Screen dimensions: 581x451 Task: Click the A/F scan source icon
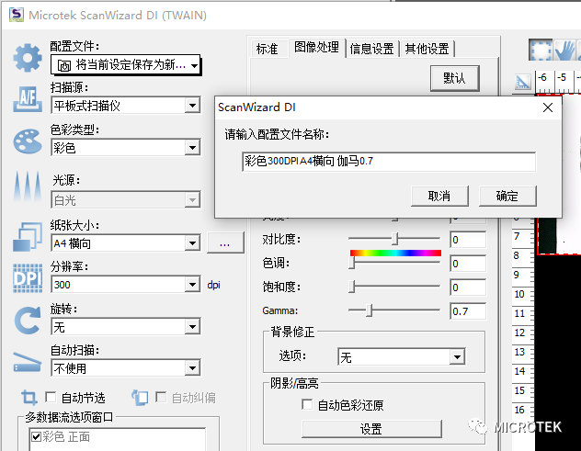(27, 99)
